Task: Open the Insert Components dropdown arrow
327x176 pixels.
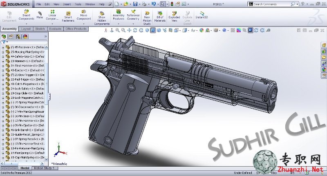Action: click(27, 24)
